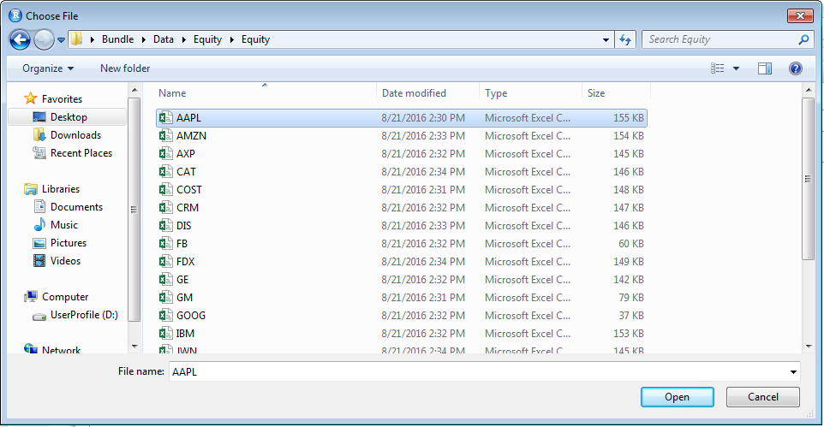Select the file name text AMZN
The width and height of the screenshot is (824, 427).
[191, 135]
